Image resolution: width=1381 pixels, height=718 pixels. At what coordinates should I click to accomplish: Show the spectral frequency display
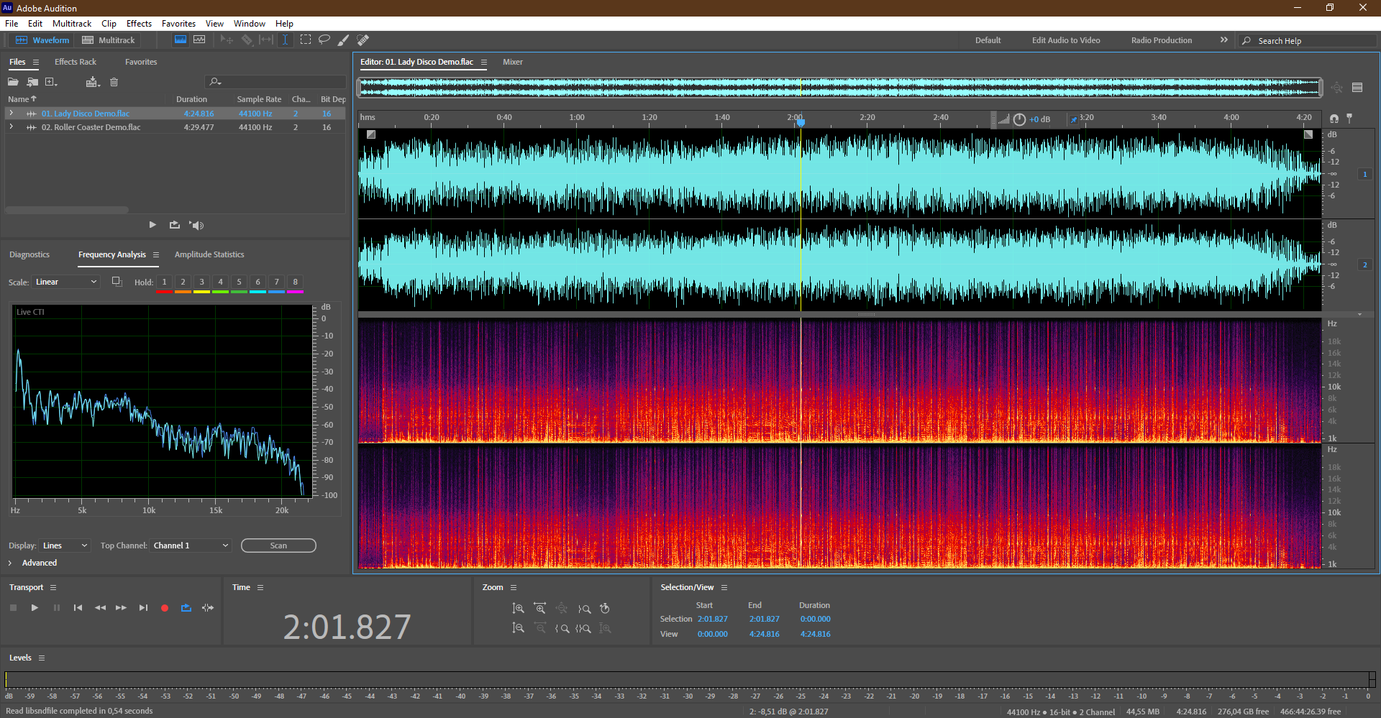(x=181, y=40)
